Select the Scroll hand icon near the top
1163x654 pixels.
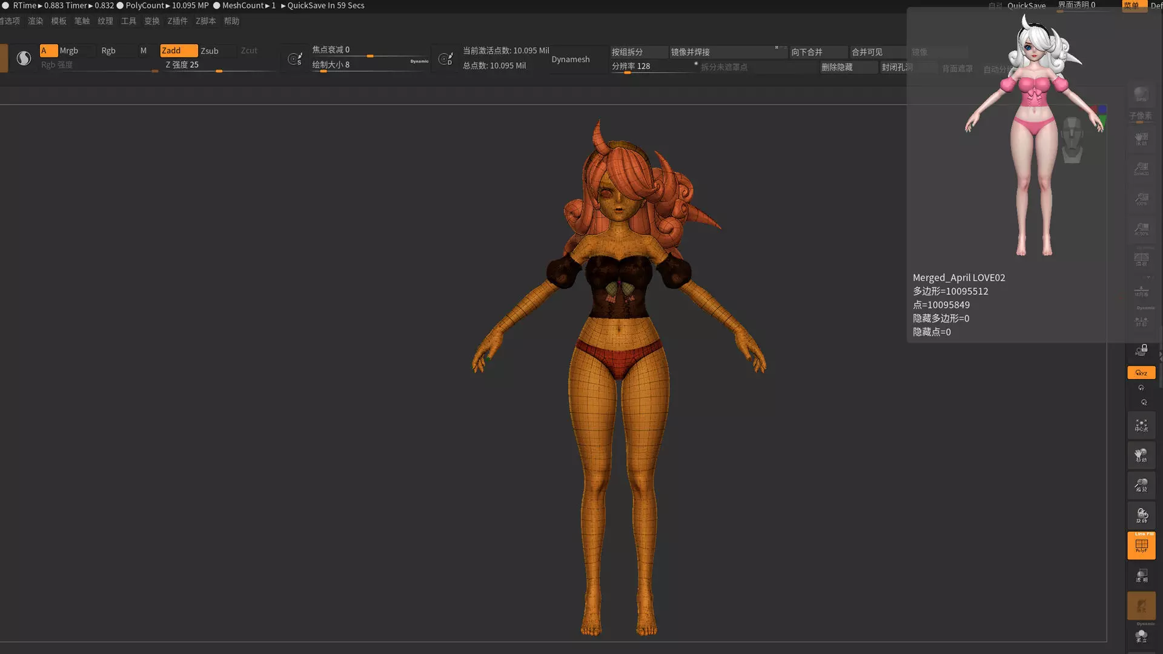[x=1141, y=139]
